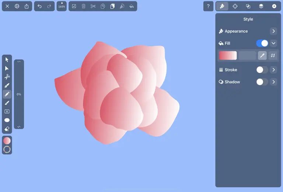
Task: Click the smoothing slider's top arrow
Action: [x=19, y=62]
